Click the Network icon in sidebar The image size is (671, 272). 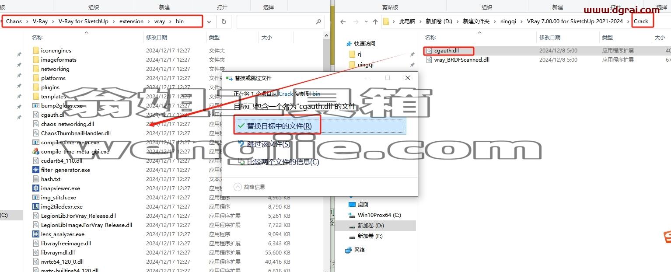coord(348,250)
